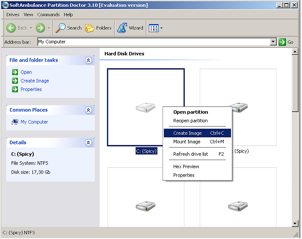Screen dimensions: 302x239
Task: Click the arrow icon beside Create Image task
Action: [15, 81]
